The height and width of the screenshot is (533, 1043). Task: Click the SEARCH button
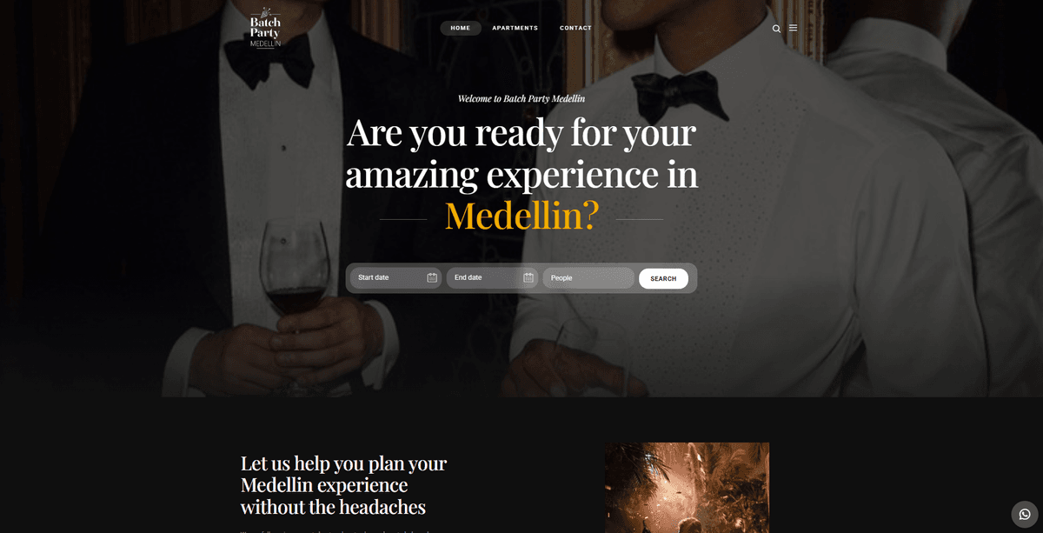pos(663,278)
